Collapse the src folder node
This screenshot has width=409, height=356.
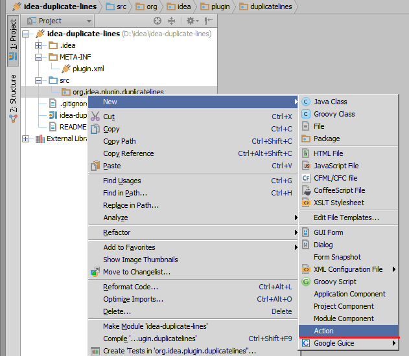coord(39,80)
